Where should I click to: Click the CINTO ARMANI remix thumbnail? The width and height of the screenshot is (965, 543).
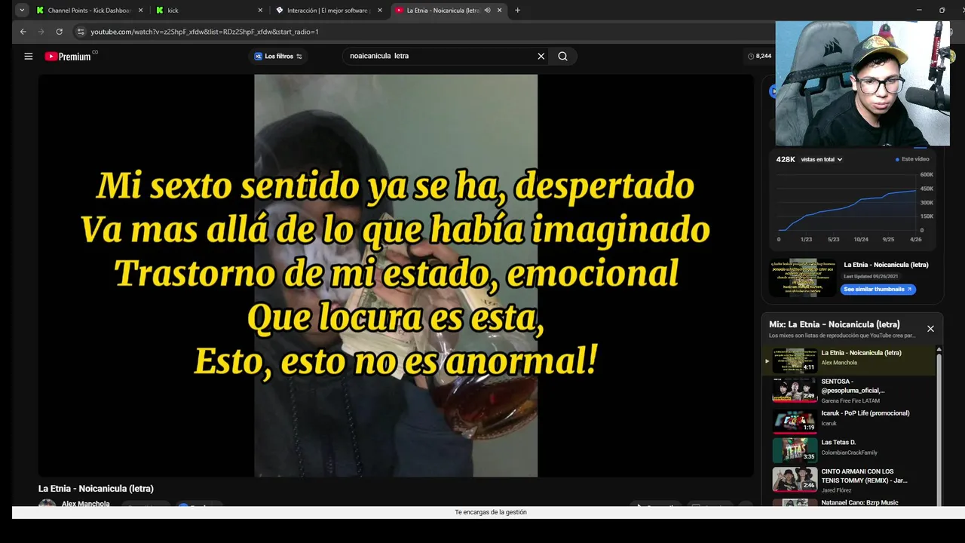795,480
